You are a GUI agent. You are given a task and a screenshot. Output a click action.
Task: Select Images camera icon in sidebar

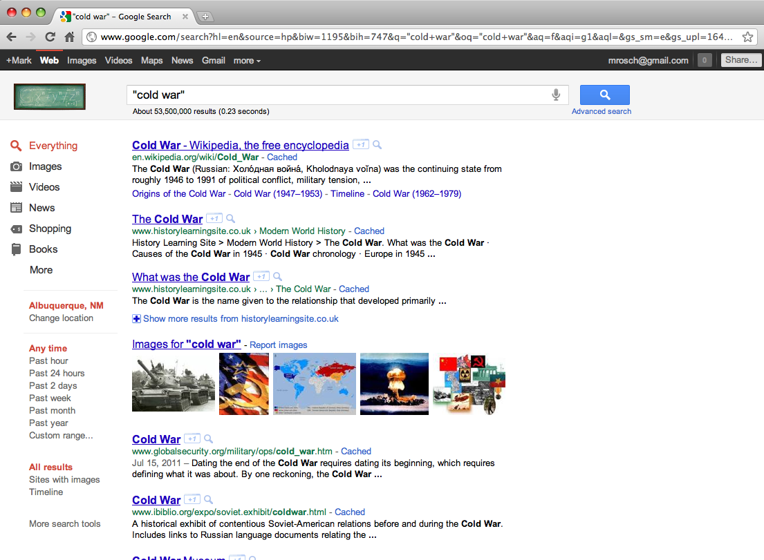(x=16, y=166)
